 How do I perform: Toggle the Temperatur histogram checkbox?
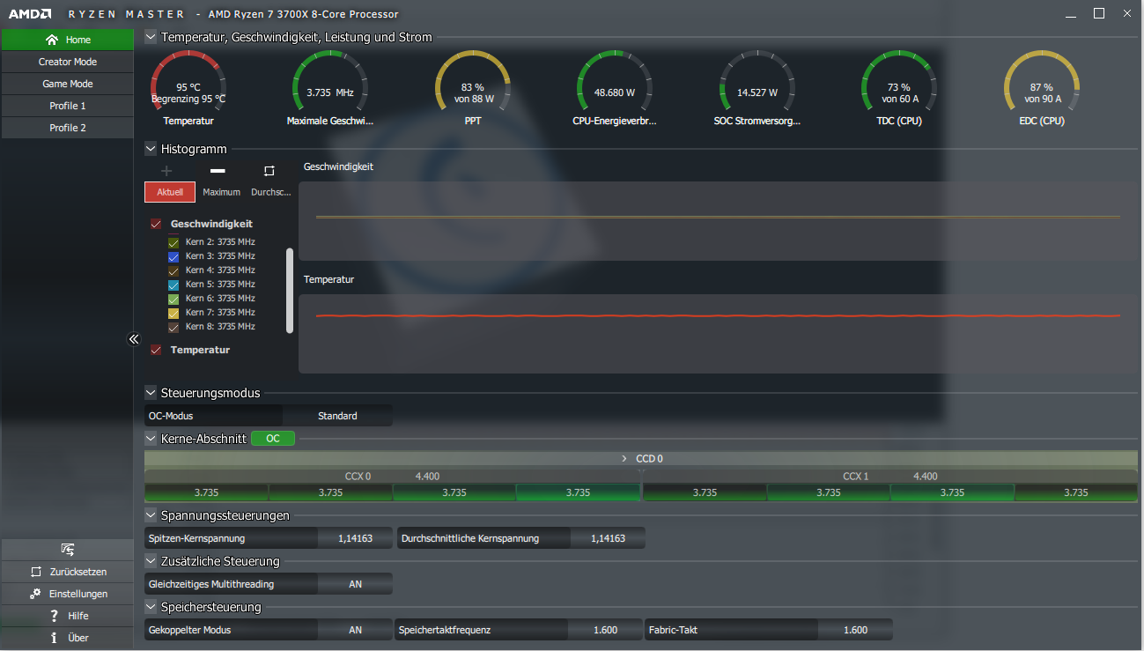[156, 350]
